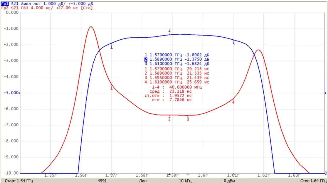Select red marker 2 on the group delay trace
328x183 pixels.
[169, 118]
